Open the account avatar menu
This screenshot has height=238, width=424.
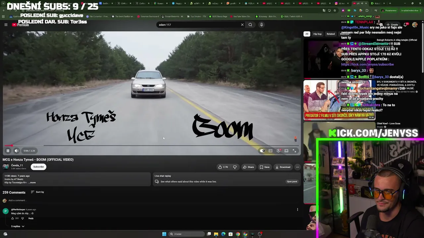point(415,25)
